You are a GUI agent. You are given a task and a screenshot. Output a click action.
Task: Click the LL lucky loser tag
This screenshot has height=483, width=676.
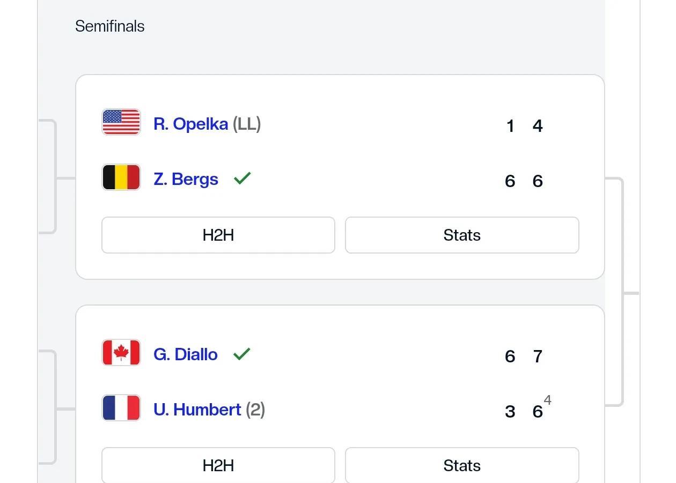click(247, 124)
